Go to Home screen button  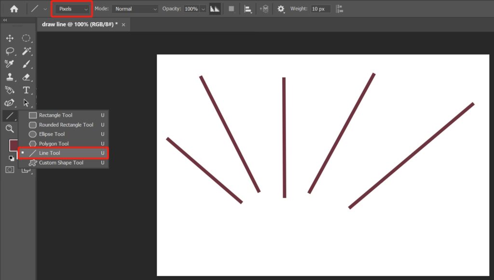14,9
